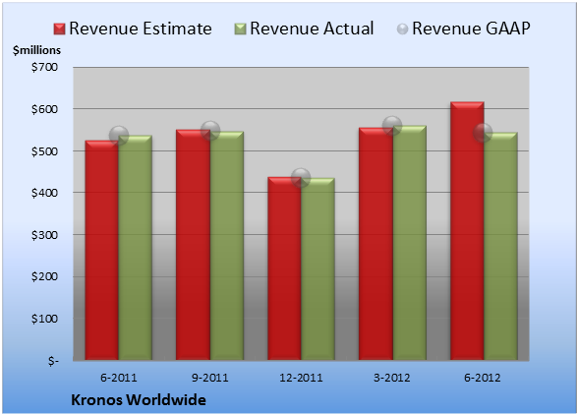Select the green actual bar for 3-2012

tap(410, 243)
